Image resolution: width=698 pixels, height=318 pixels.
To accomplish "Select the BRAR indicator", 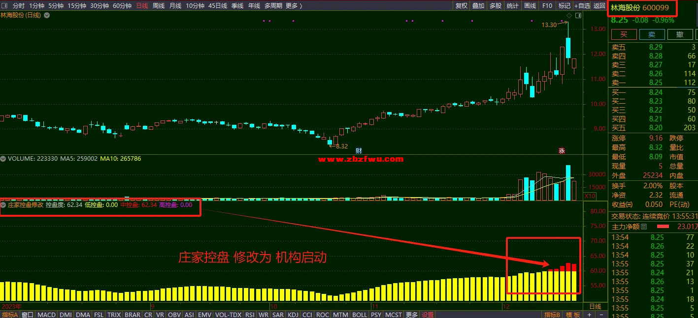I will point(133,315).
